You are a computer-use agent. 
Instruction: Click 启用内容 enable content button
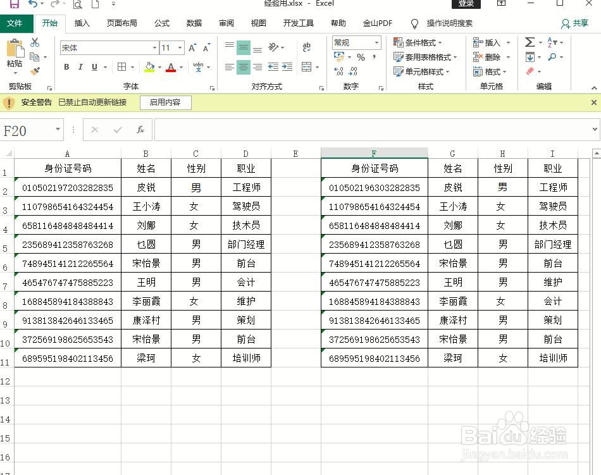click(x=165, y=102)
